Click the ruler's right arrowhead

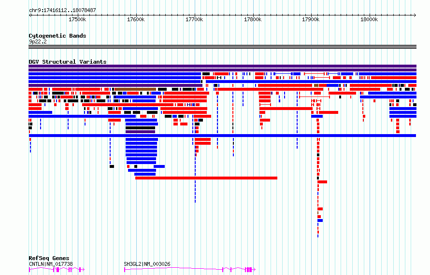(x=415, y=15)
